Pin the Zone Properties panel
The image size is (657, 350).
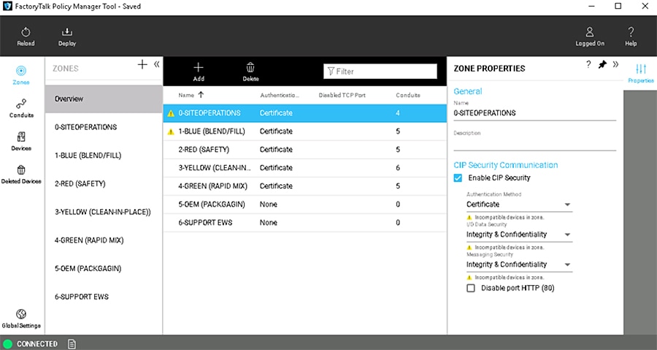(602, 64)
